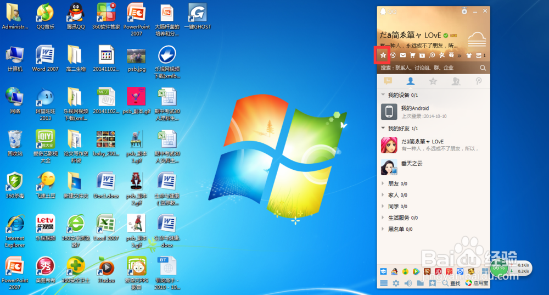Select the Excel 2007 desktop shortcut
Screen dimensions: 549x295
106,228
